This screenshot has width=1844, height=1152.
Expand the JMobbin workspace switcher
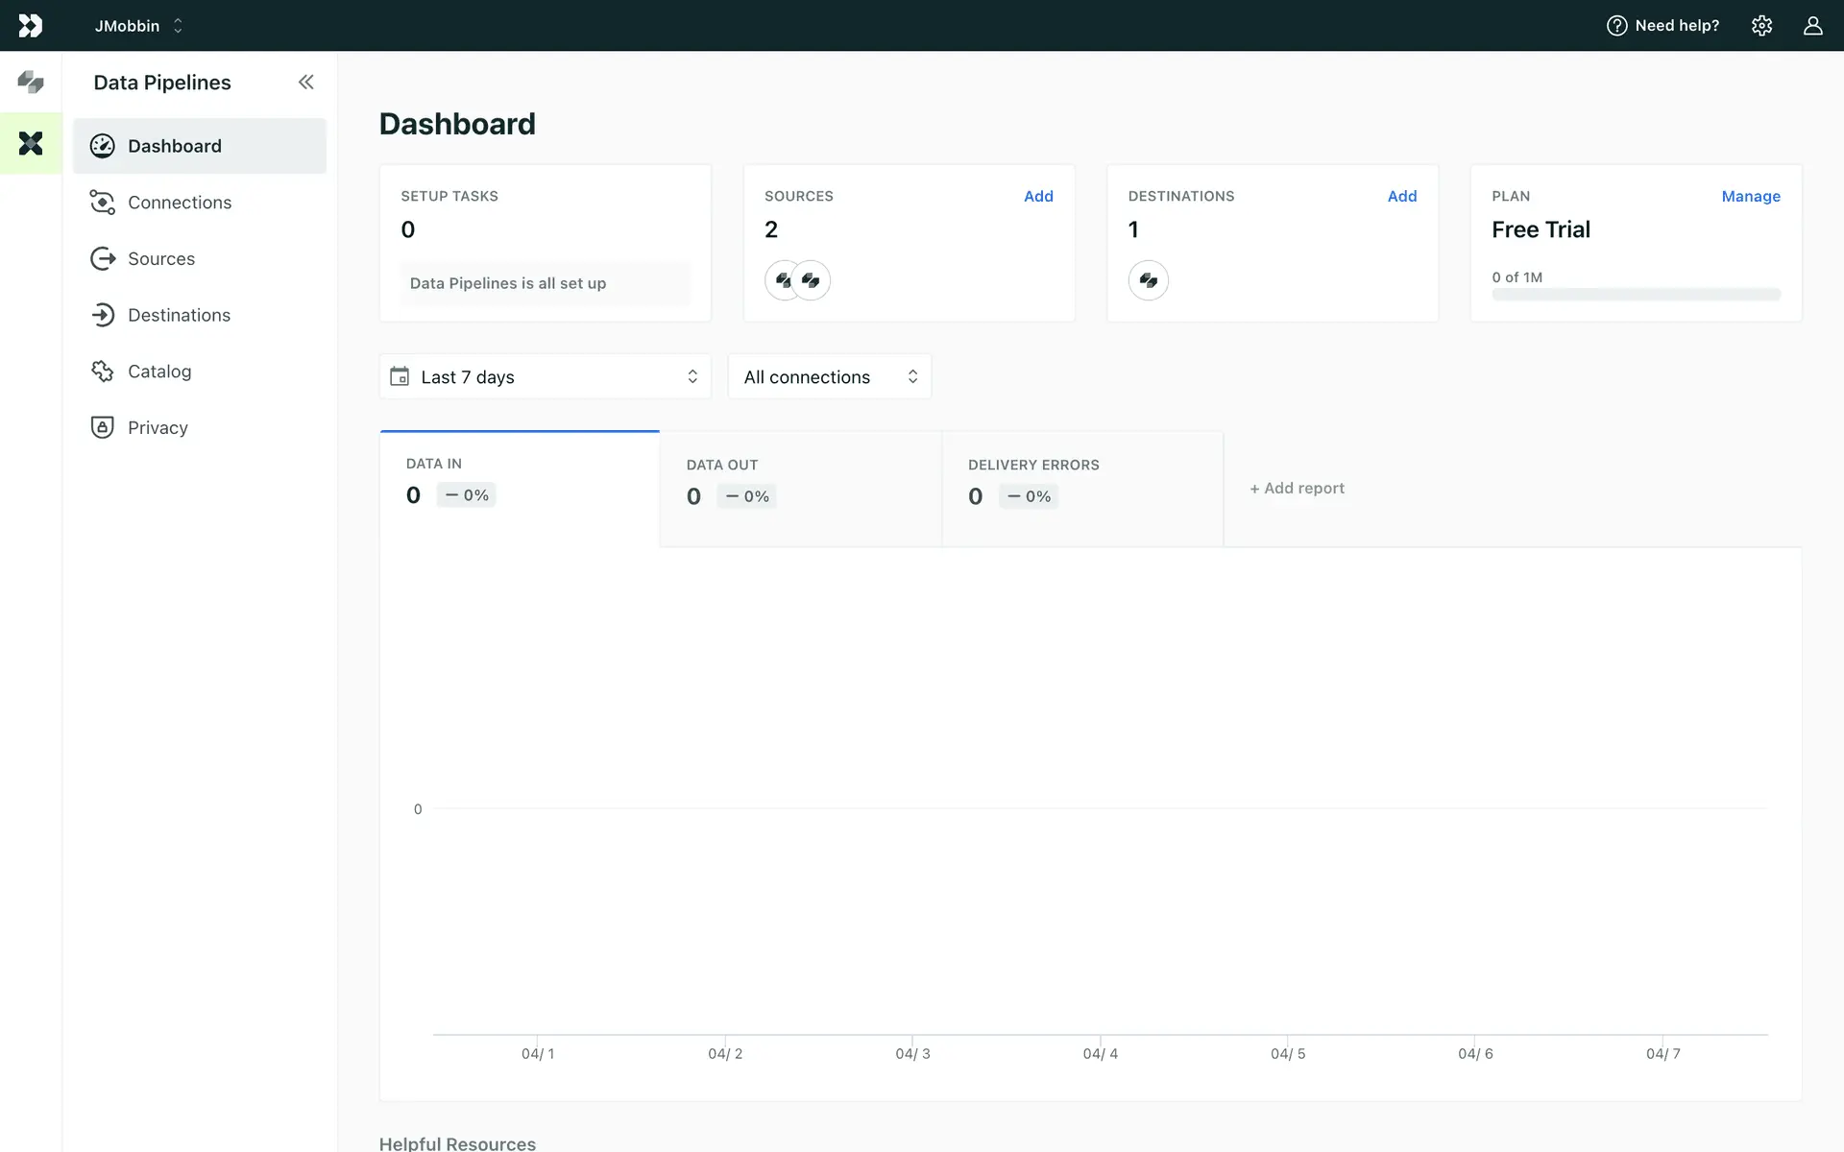point(139,26)
